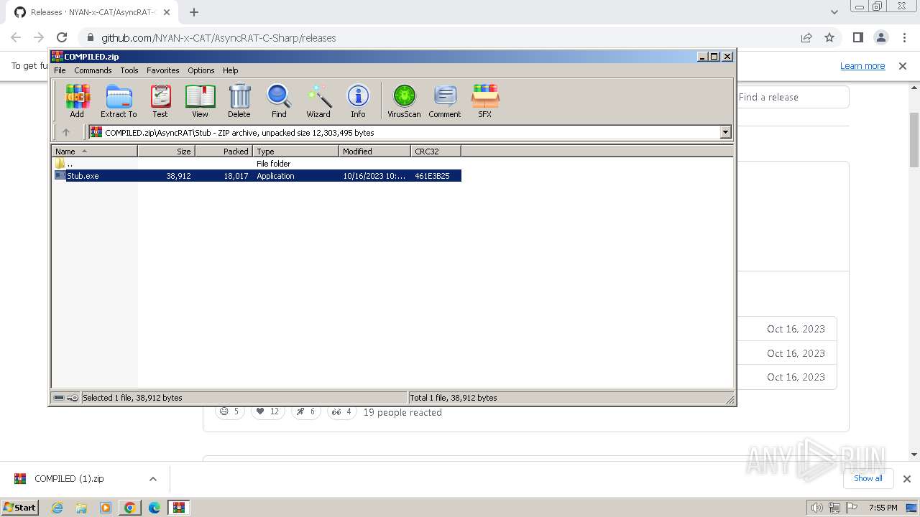Click Chrome forward navigation arrow
This screenshot has height=517, width=920.
(39, 37)
